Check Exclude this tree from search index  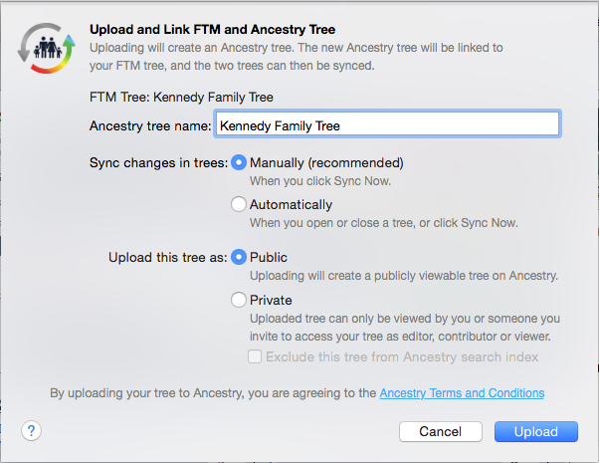pyautogui.click(x=255, y=356)
